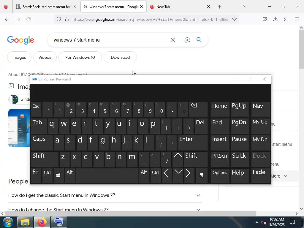Filter results by Videos chip
This screenshot has height=228, width=304.
(45, 57)
